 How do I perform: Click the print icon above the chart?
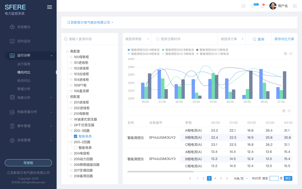click(x=286, y=53)
